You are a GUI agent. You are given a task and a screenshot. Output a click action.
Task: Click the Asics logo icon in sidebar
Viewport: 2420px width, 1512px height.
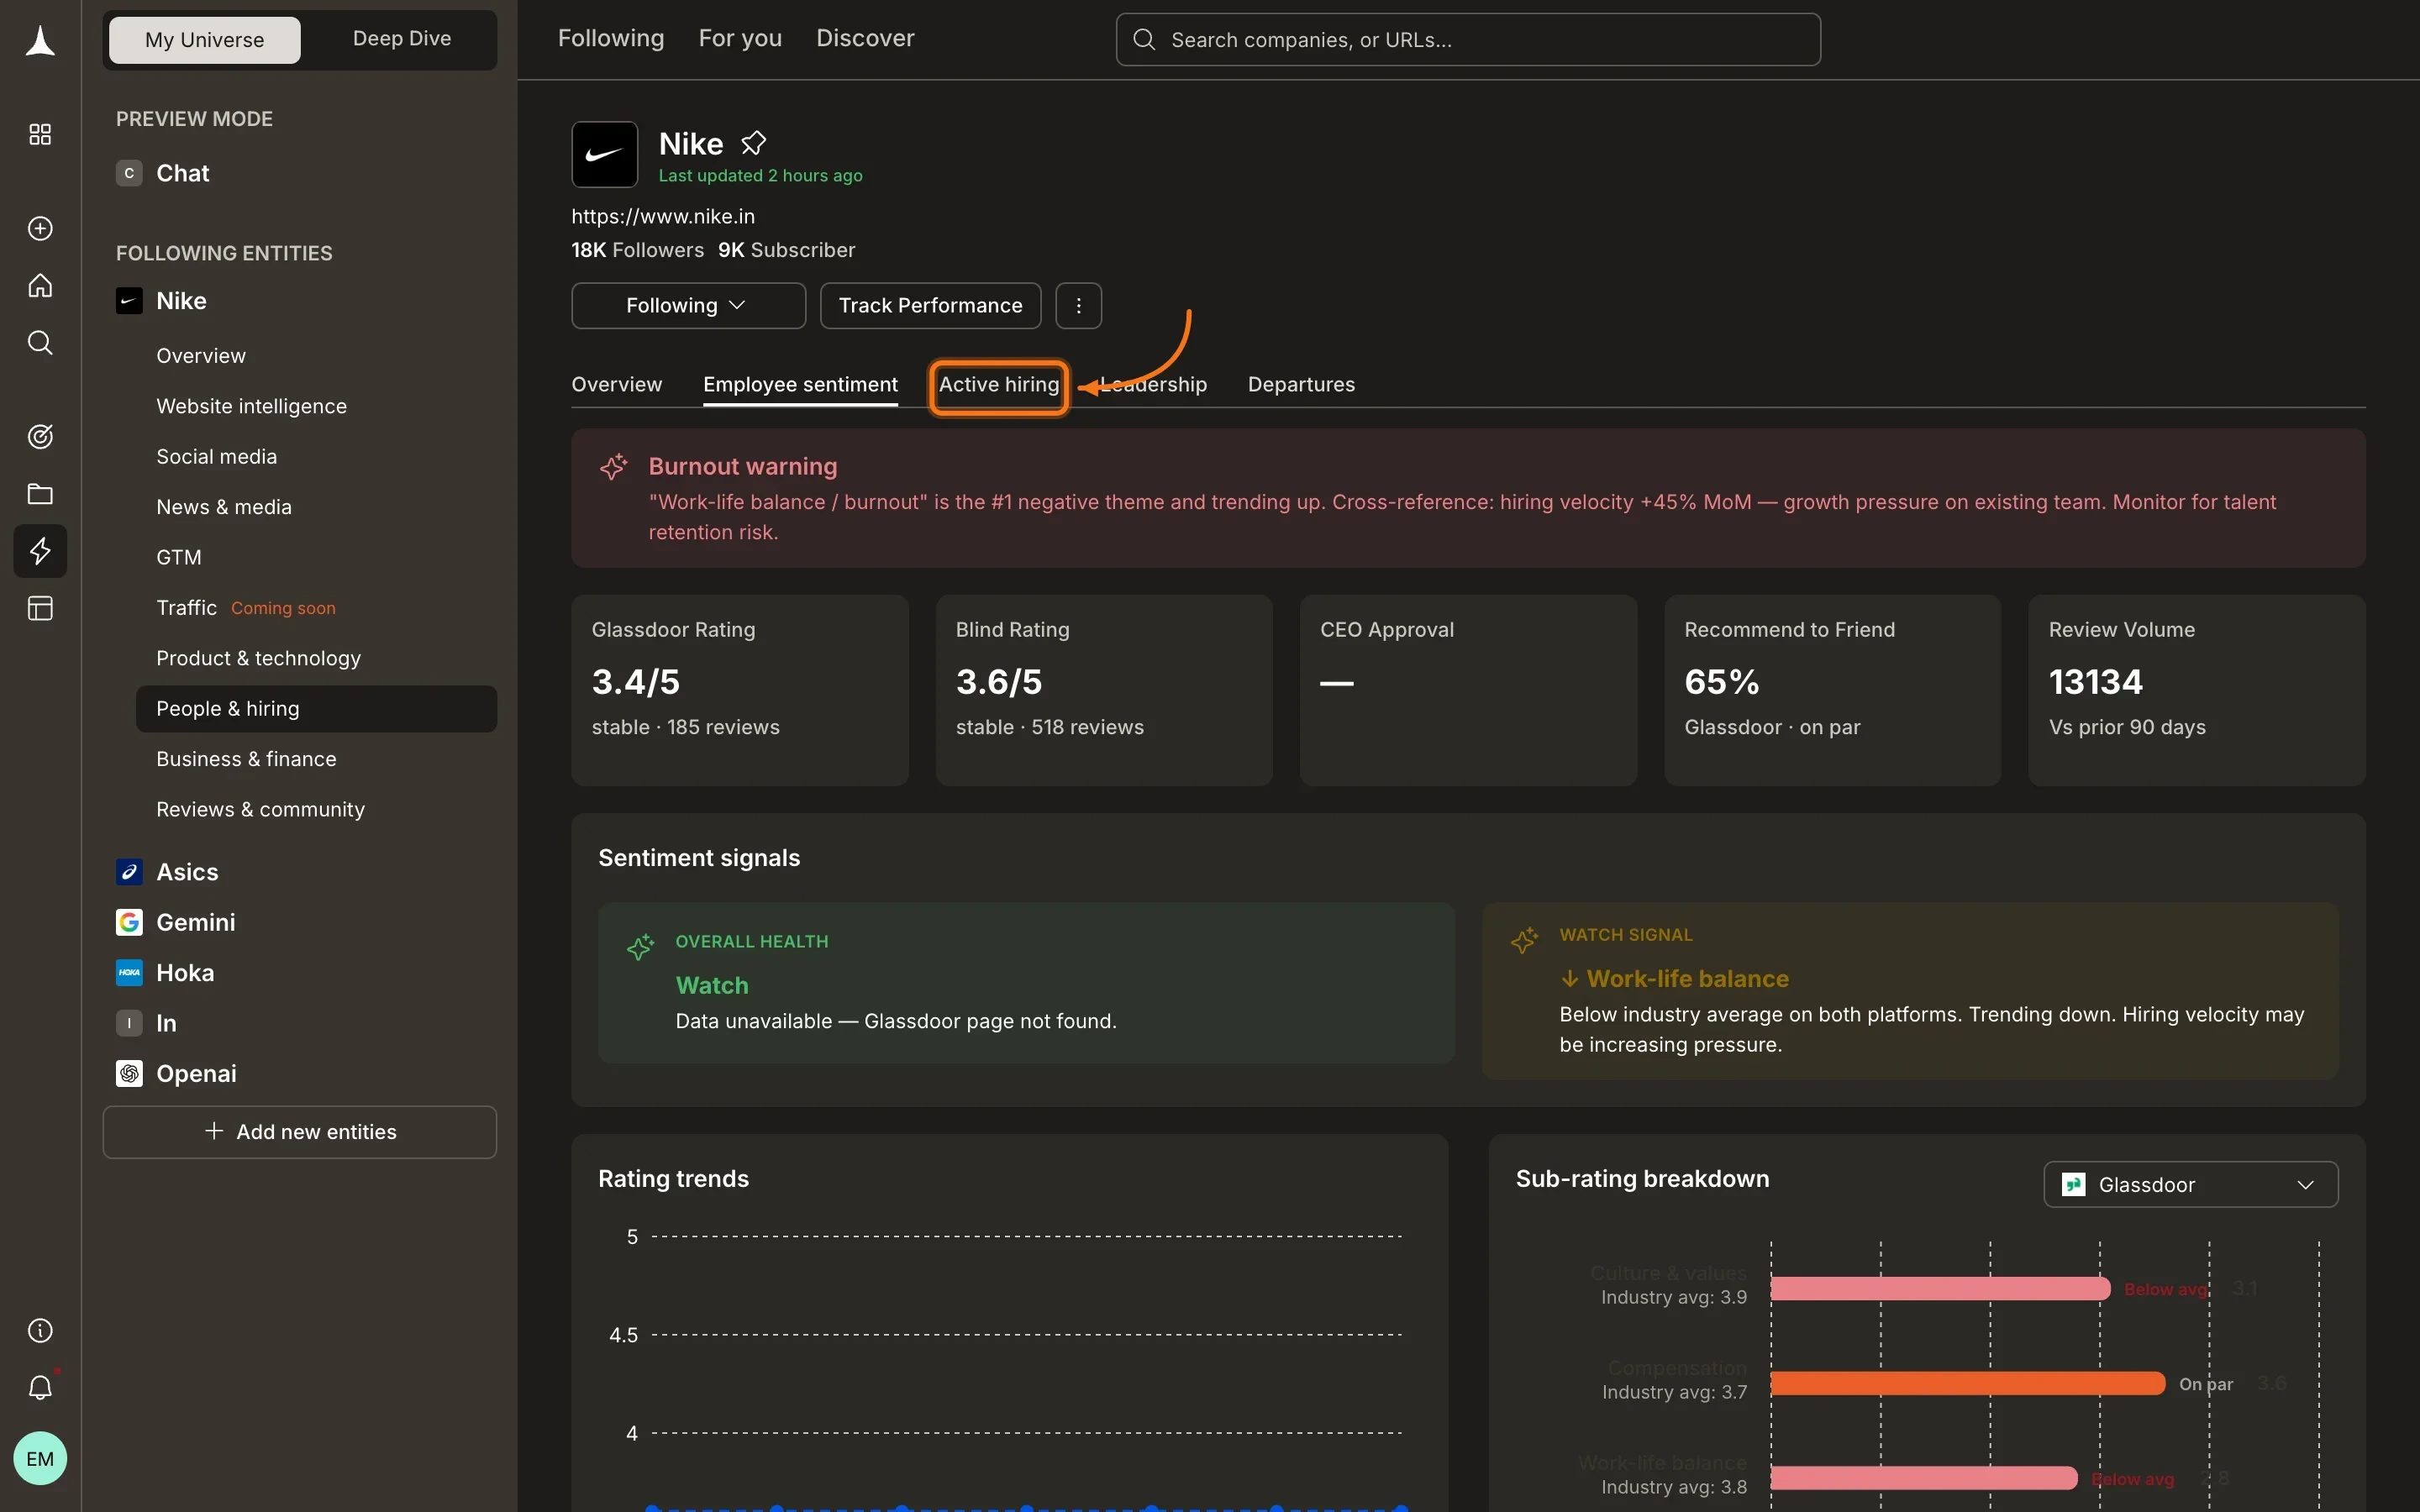point(129,872)
